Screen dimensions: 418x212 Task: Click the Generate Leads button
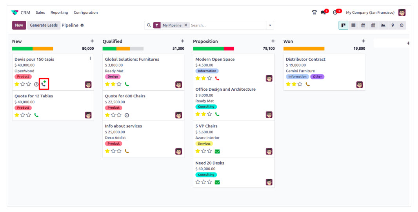tap(44, 25)
